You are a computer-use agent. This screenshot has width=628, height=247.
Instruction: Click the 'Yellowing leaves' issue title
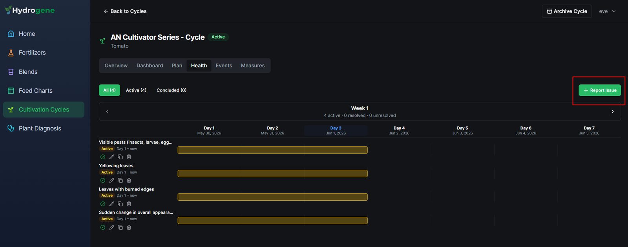tap(116, 166)
